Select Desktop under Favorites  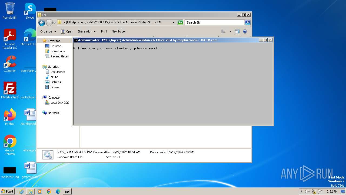pos(56,46)
